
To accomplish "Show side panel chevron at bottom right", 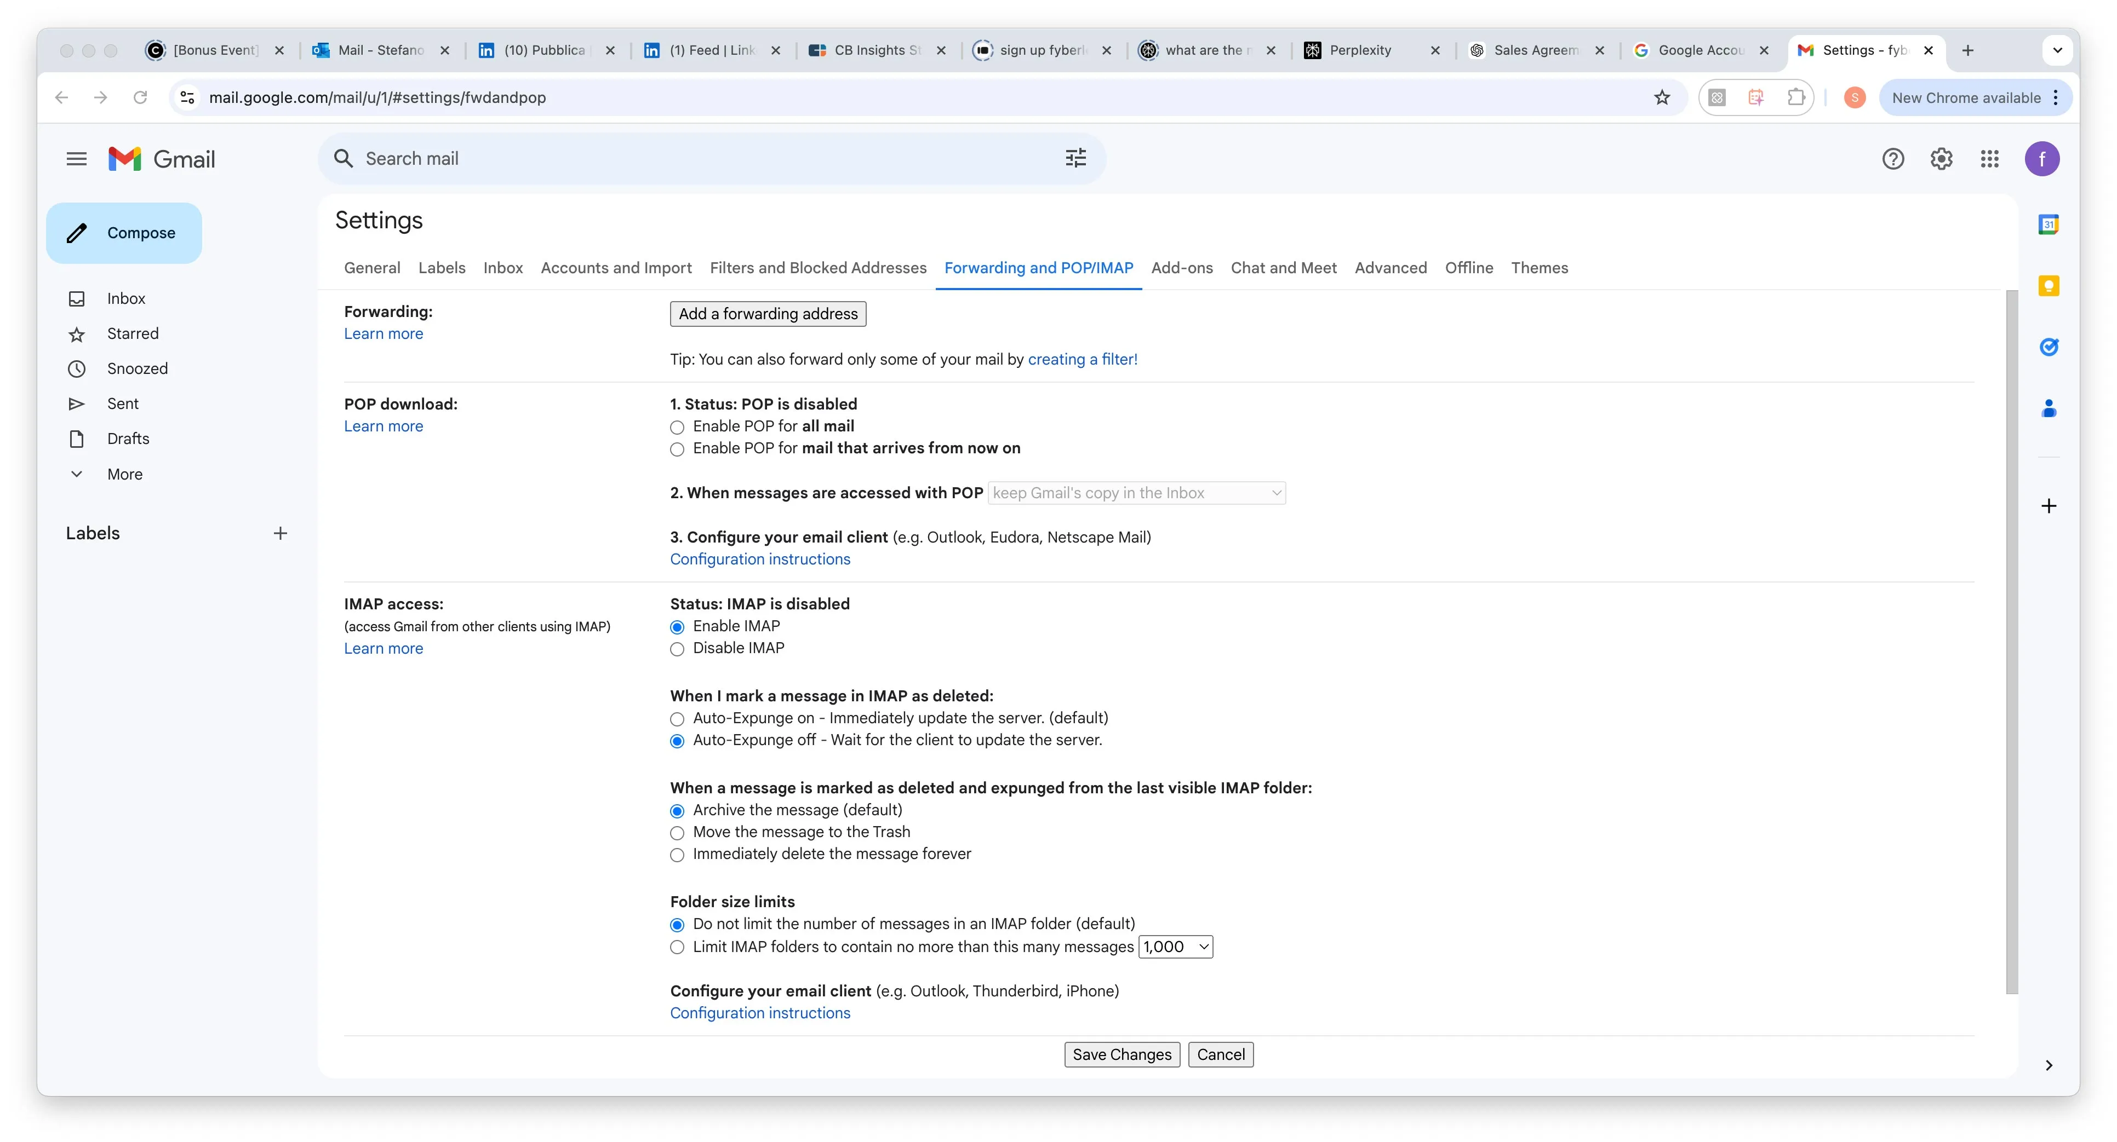I will tap(2049, 1065).
